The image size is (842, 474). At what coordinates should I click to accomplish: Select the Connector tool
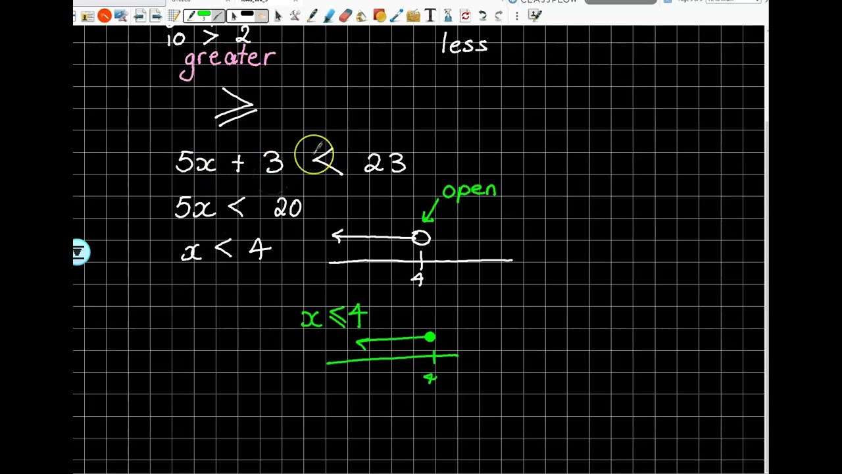coord(396,16)
